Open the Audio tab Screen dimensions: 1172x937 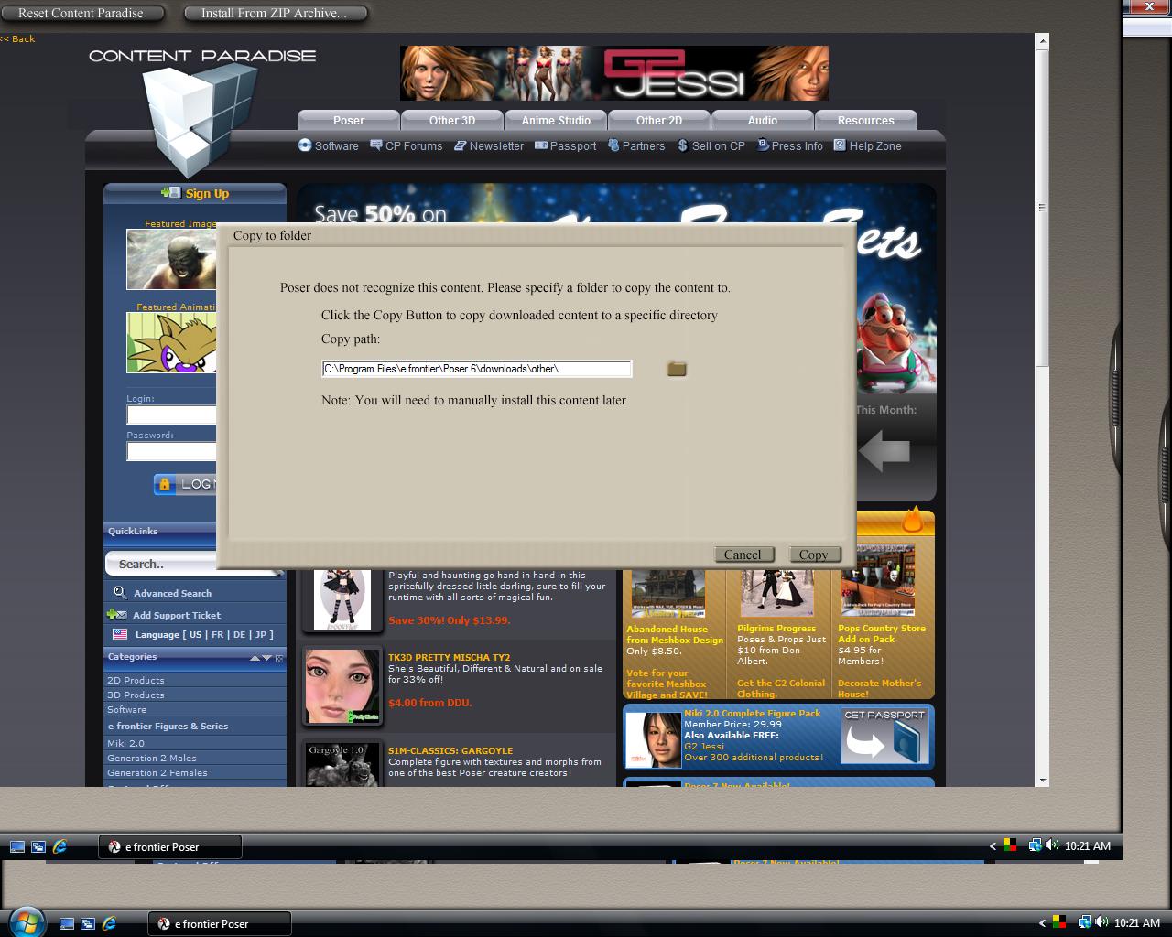pyautogui.click(x=763, y=120)
